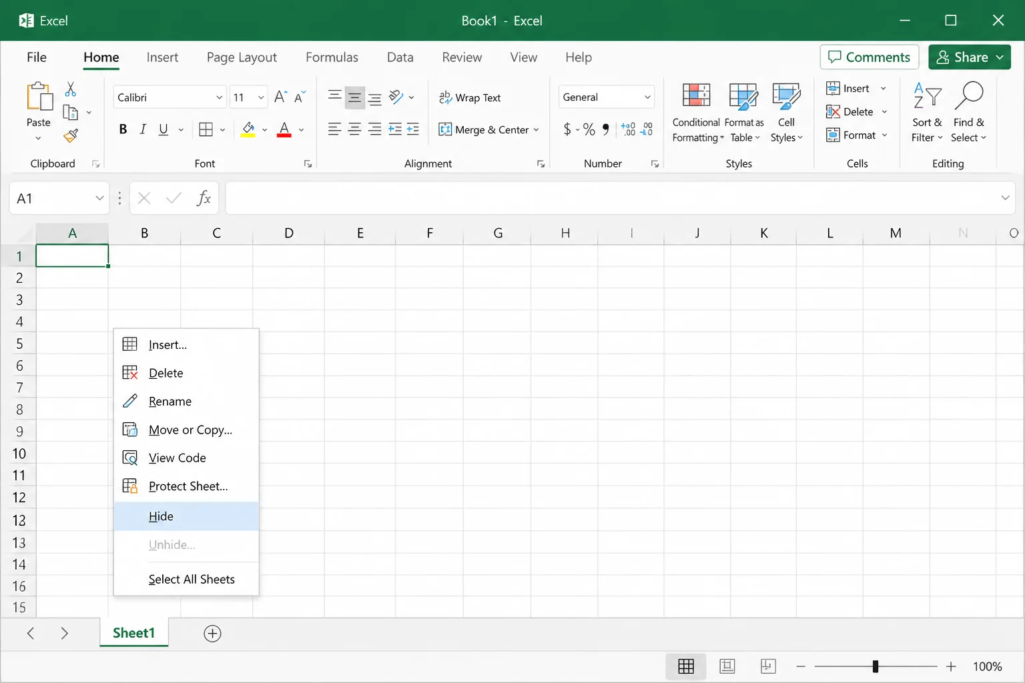1025x683 pixels.
Task: Expand the Merge & Center dropdown arrow
Action: tap(536, 129)
